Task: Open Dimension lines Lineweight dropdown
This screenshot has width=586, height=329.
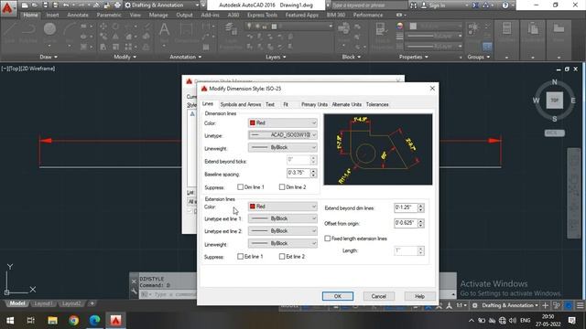Action: click(x=283, y=148)
